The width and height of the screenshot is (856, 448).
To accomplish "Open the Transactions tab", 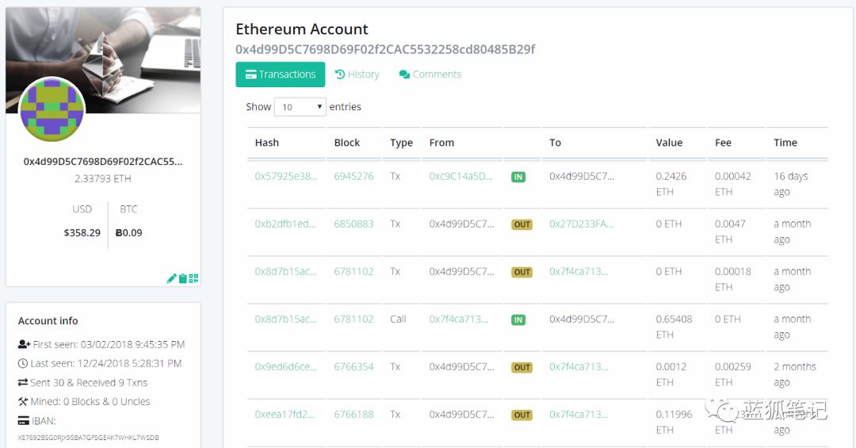I will (281, 75).
